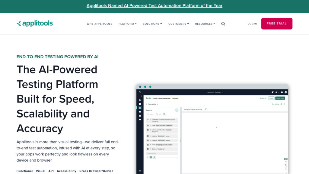Image resolution: width=309 pixels, height=174 pixels.
Task: Click the Free Trial button
Action: point(277,24)
